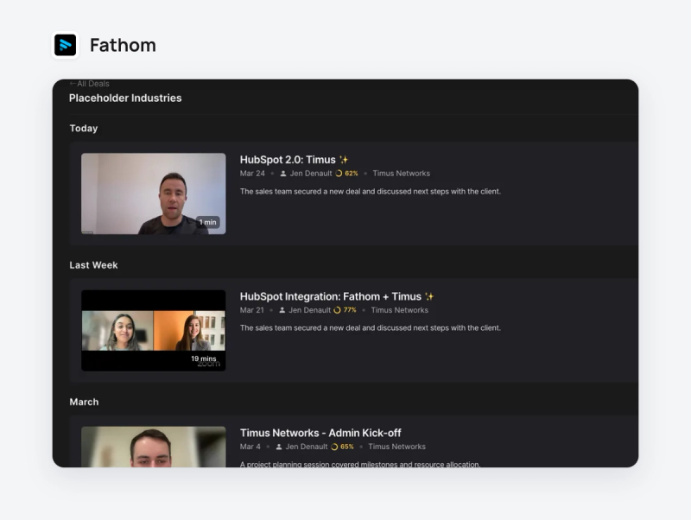Select Timus Networks on the Mar 4 call
The width and height of the screenshot is (691, 520).
(396, 447)
